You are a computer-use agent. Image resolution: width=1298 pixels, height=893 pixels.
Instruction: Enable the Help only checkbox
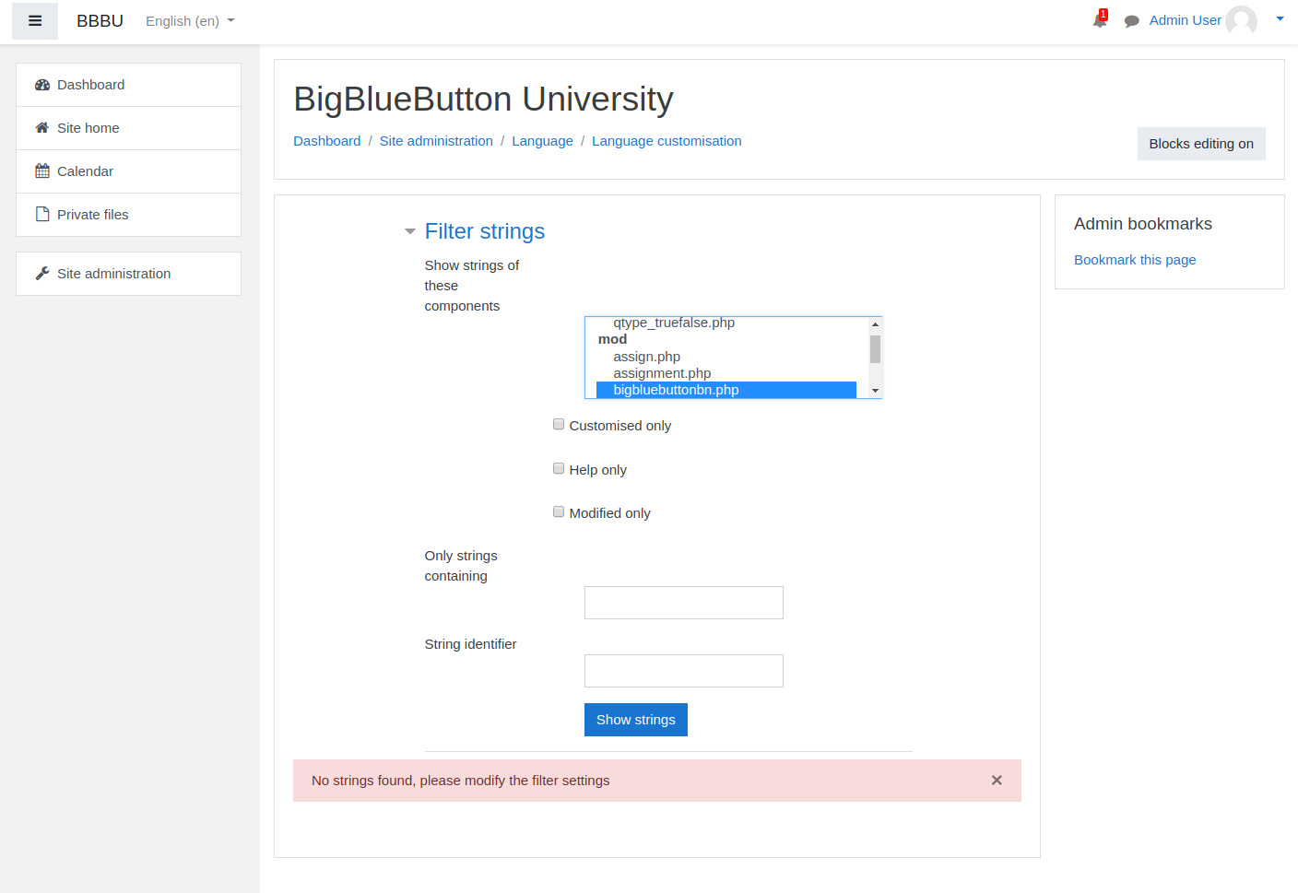559,468
